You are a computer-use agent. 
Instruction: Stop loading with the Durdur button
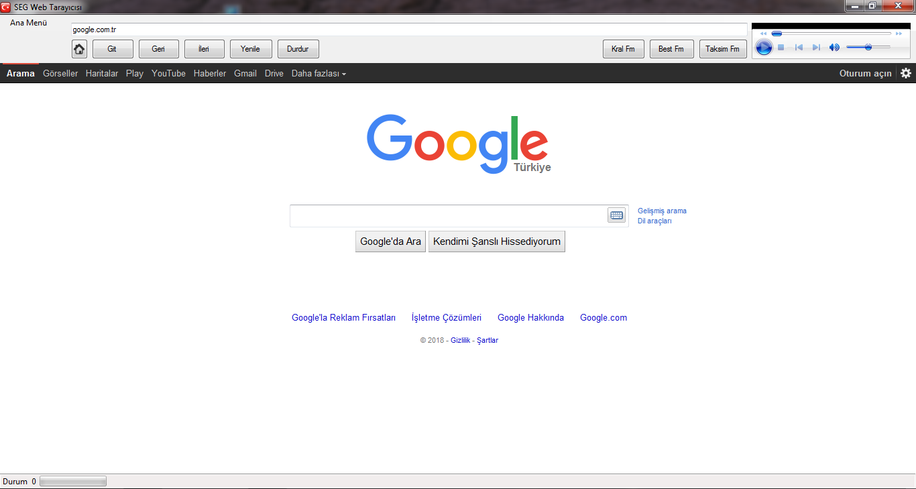point(298,49)
